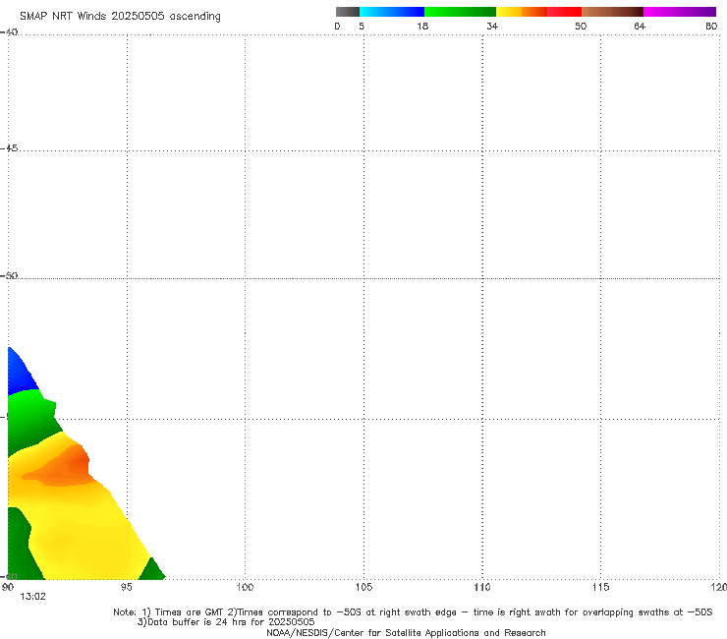
Task: Click the latitude label '-40'
Action: 9,32
